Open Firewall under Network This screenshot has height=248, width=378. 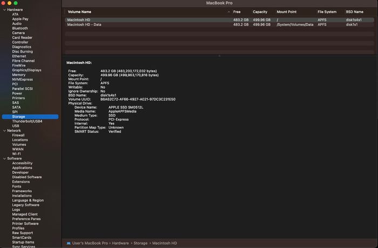tap(18, 135)
